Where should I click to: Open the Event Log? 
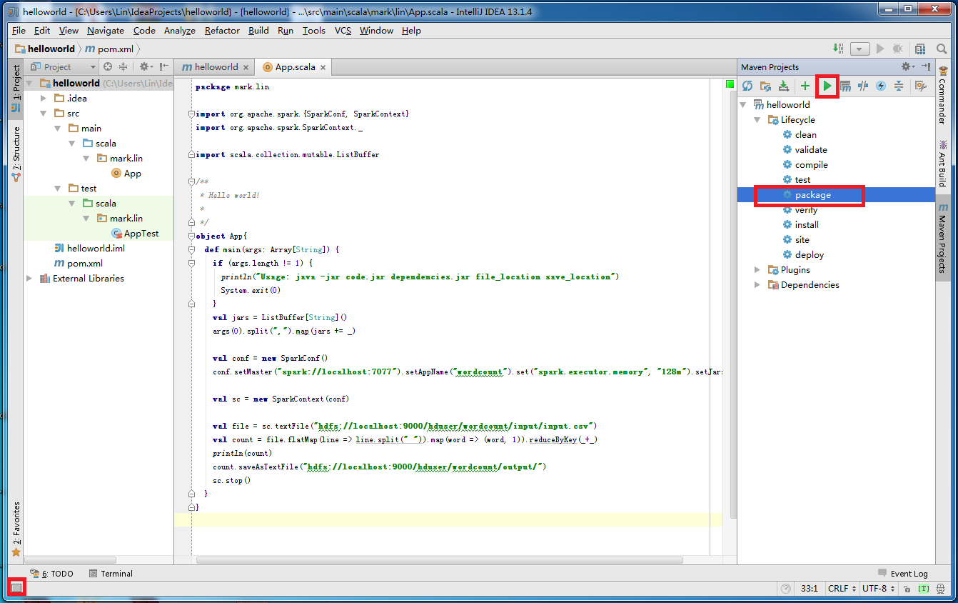pos(909,573)
